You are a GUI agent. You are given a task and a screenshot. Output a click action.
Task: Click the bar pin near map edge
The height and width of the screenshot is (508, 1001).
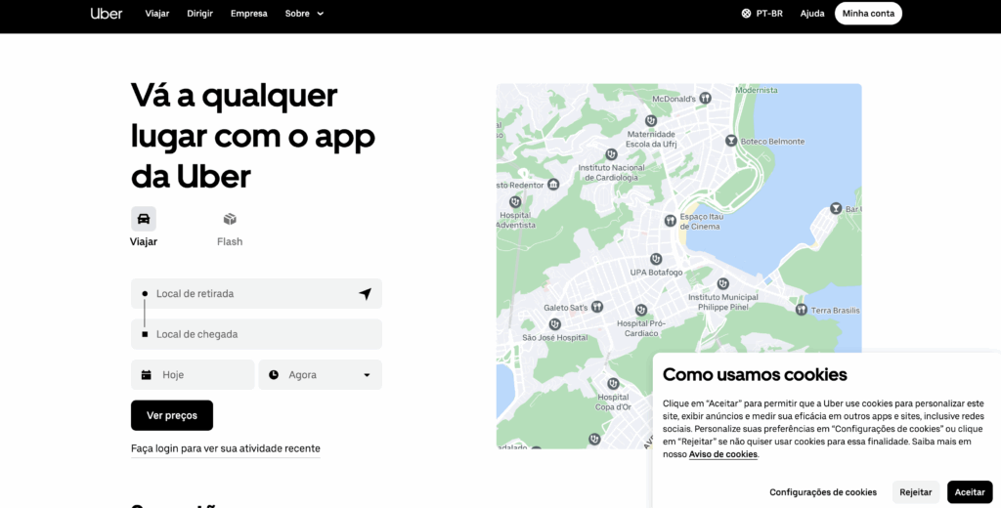(836, 208)
